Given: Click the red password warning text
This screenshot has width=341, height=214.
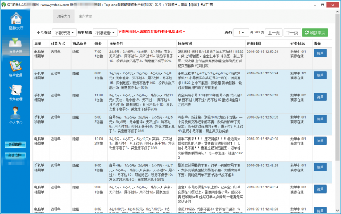Looking at the screenshot, I should tap(151, 31).
